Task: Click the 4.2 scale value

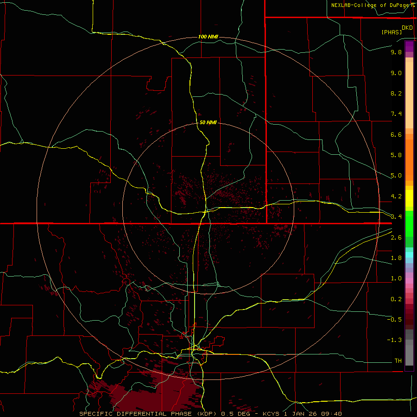Action: pos(396,196)
